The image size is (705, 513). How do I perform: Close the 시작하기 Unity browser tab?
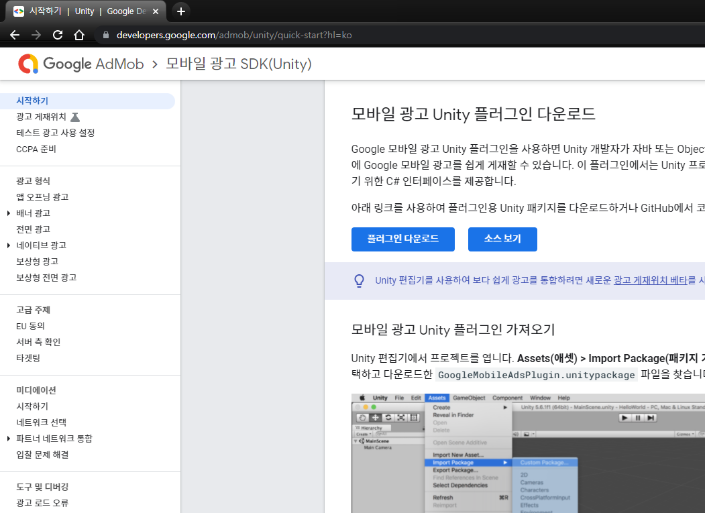click(156, 11)
